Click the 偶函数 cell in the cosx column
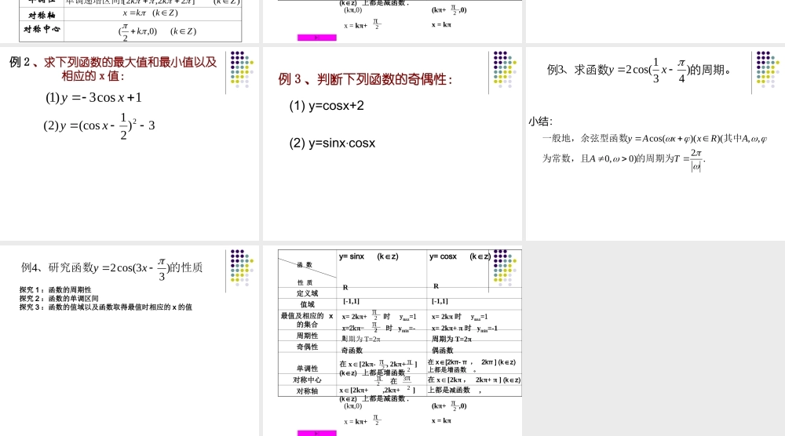The width and height of the screenshot is (785, 436). [x=443, y=351]
